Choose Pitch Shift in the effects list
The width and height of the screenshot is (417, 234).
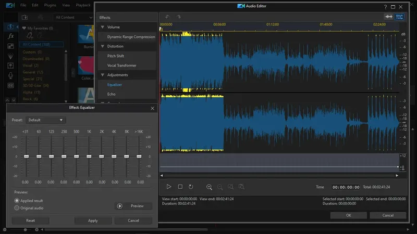pyautogui.click(x=115, y=56)
